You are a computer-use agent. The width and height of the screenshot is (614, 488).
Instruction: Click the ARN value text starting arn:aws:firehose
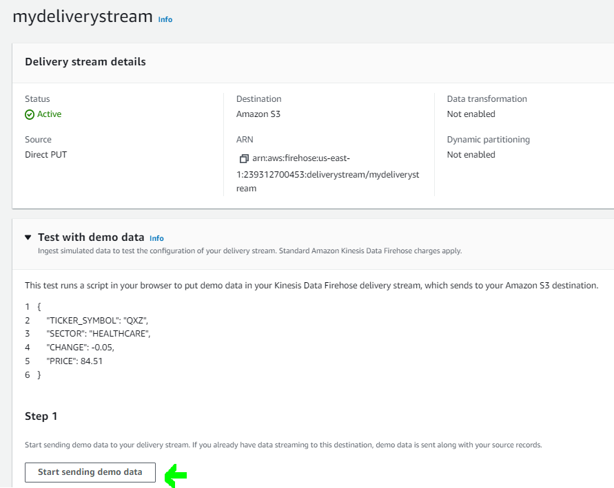[328, 173]
